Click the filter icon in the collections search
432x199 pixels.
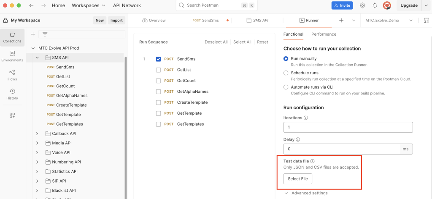click(45, 34)
